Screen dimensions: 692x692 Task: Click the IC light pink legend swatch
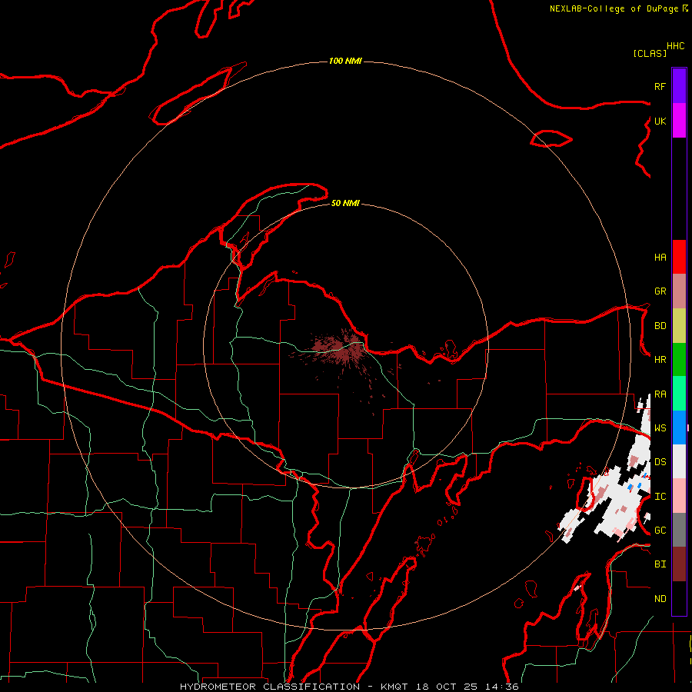tap(679, 496)
